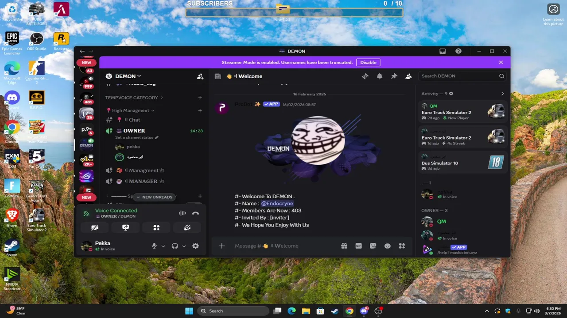
Task: Join the OWNER voice channel
Action: (154, 131)
